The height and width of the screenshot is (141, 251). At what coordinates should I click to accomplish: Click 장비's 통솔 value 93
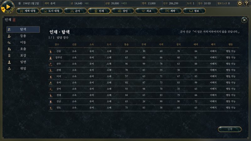126,89
